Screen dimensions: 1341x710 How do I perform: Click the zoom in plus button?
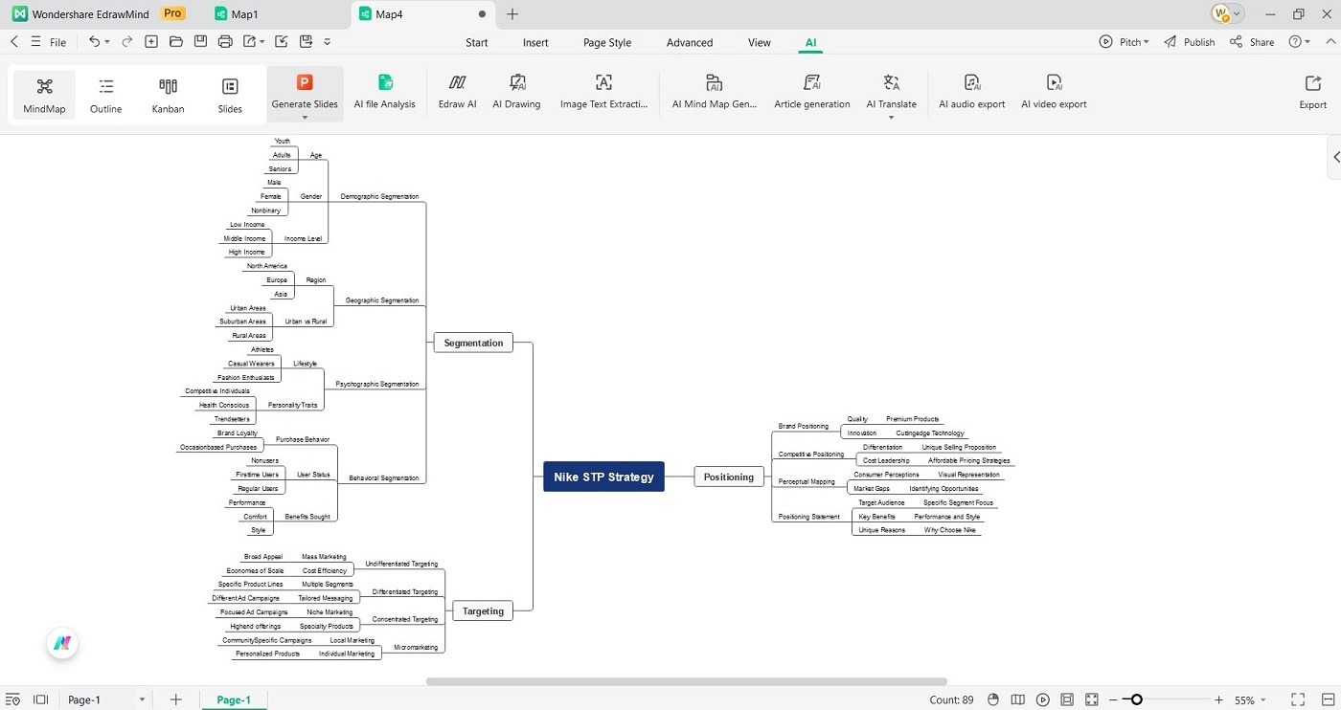point(1218,699)
